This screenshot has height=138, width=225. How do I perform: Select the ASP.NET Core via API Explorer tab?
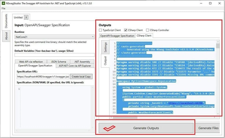75,66
